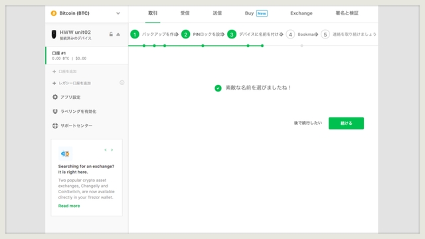This screenshot has height=239, width=425.
Task: Show next promo card with right chevron
Action: pyautogui.click(x=112, y=150)
